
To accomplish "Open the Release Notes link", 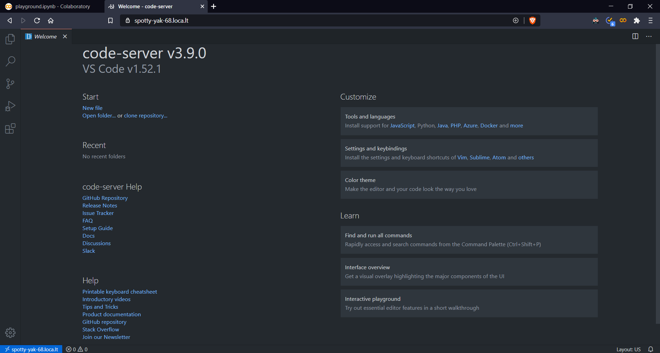I will click(100, 205).
